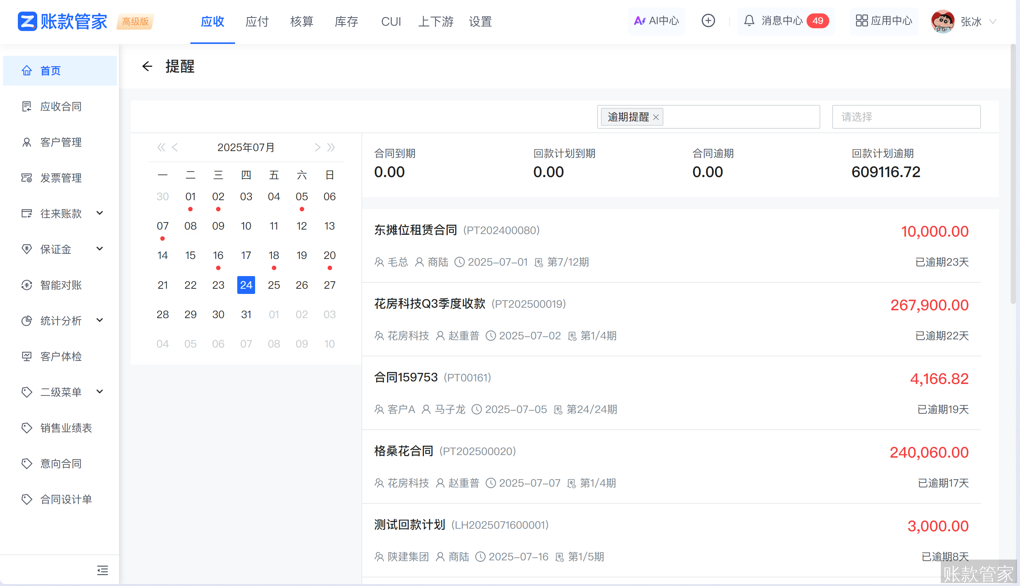Open the 设置 menu
The height and width of the screenshot is (586, 1020).
click(x=480, y=22)
